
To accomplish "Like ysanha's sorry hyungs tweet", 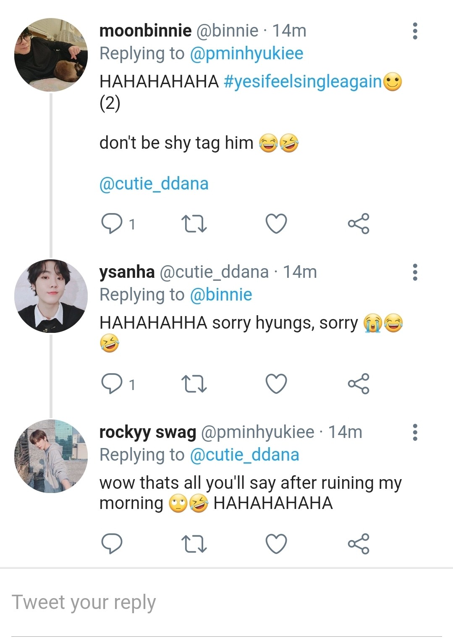I will (276, 384).
